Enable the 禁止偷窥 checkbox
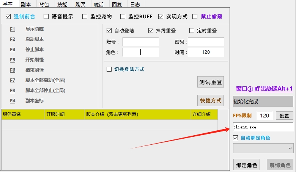The image size is (296, 172). point(195,17)
